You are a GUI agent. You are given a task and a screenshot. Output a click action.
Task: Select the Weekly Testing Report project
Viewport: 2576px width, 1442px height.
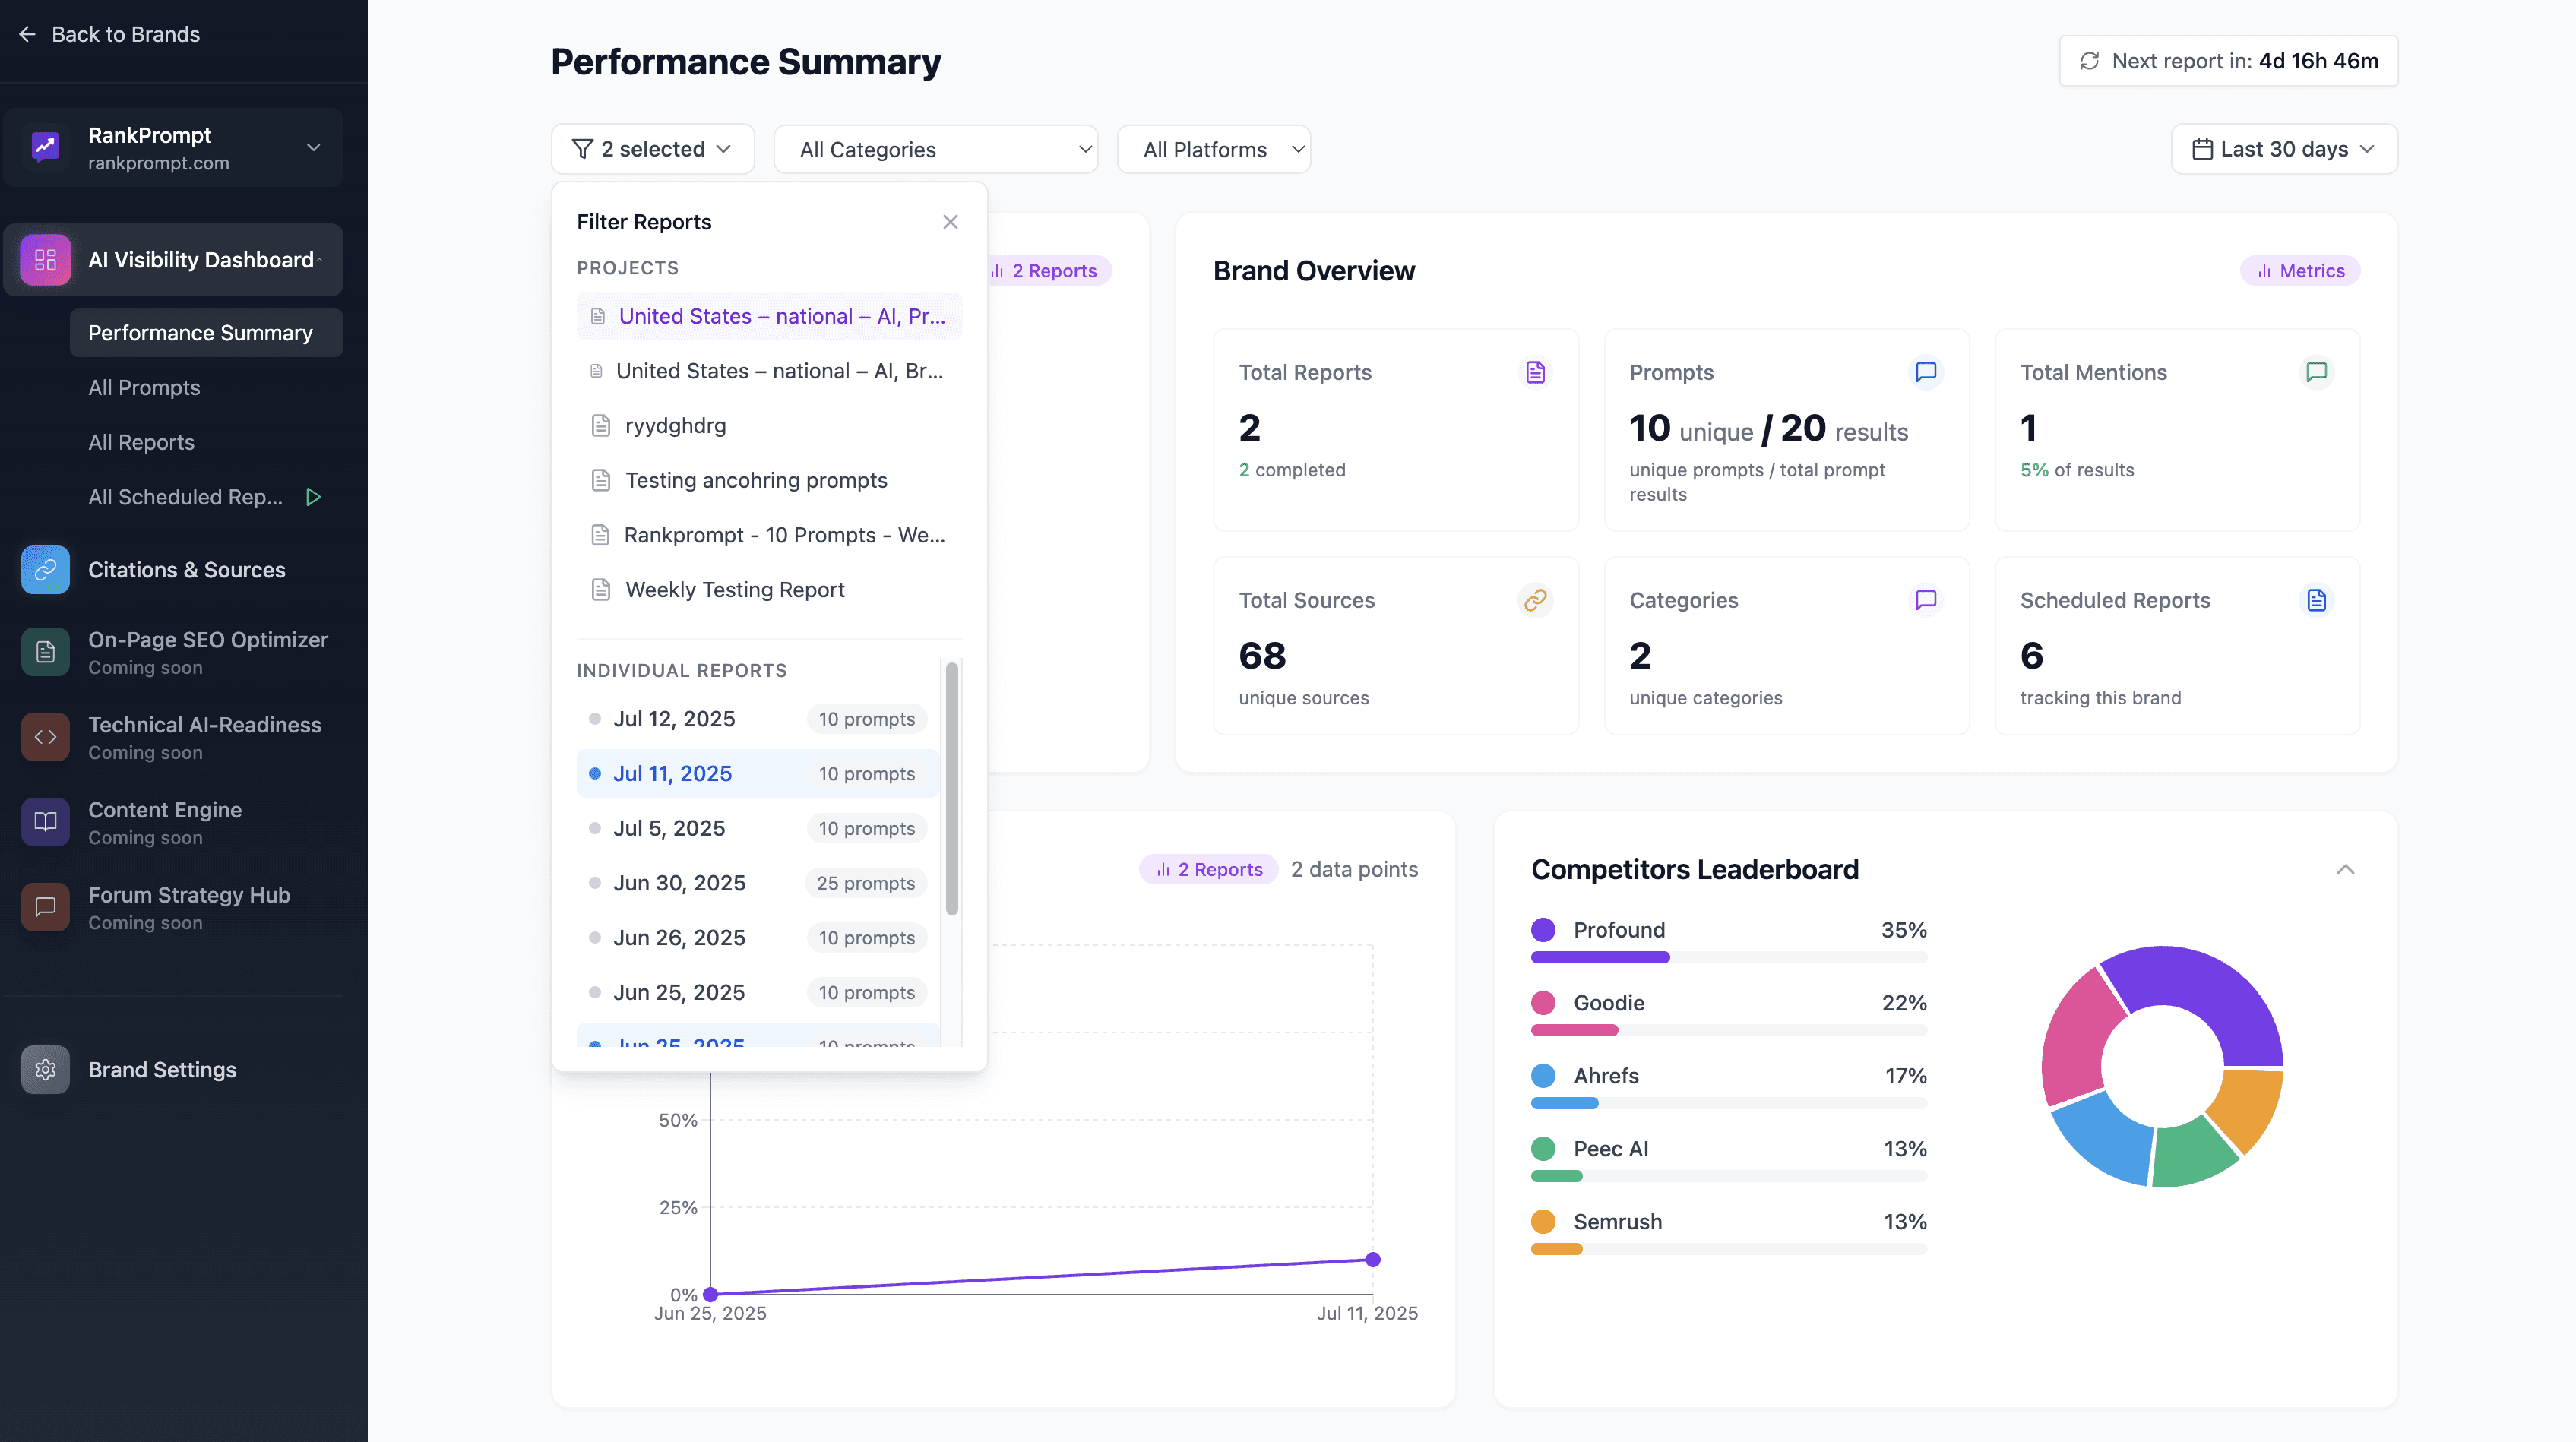point(734,590)
